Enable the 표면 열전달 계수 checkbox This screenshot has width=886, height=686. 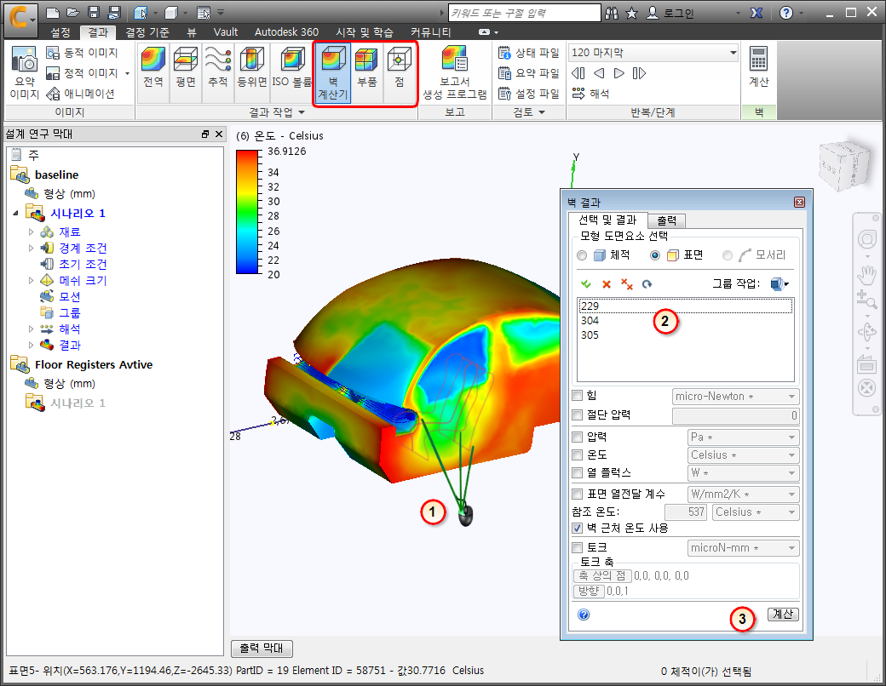pyautogui.click(x=577, y=494)
